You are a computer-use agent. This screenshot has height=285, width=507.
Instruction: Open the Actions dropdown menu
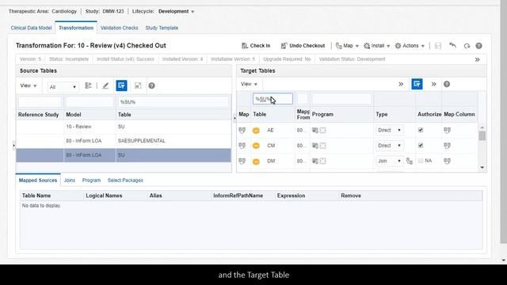(x=410, y=46)
